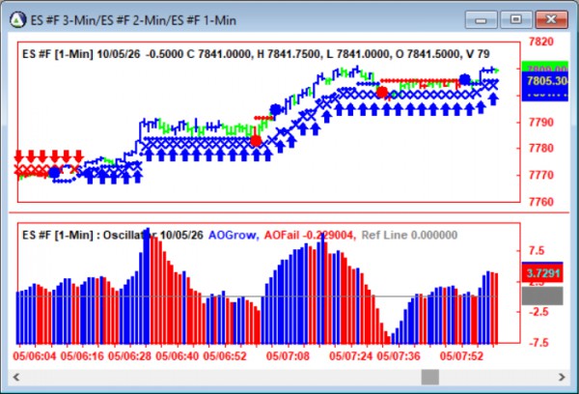Image resolution: width=579 pixels, height=394 pixels.
Task: Click the left arrow of horizontal scrollbar
Action: tap(16, 377)
